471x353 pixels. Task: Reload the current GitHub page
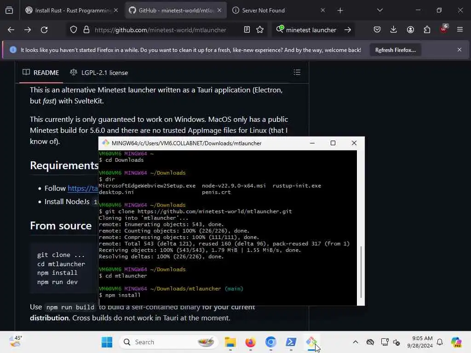[44, 30]
